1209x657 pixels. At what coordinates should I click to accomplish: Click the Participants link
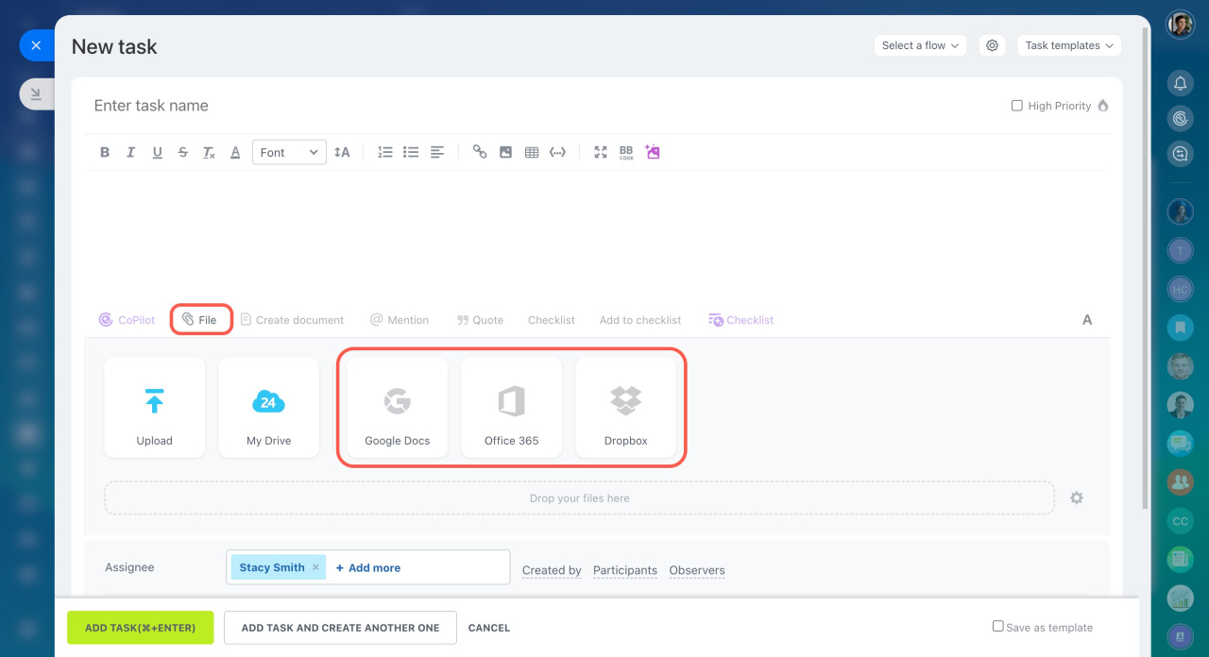[625, 570]
